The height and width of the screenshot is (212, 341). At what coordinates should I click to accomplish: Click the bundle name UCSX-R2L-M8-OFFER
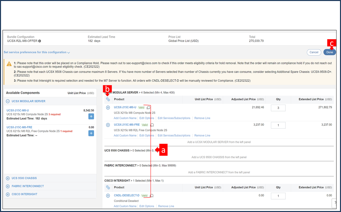(x=22, y=41)
